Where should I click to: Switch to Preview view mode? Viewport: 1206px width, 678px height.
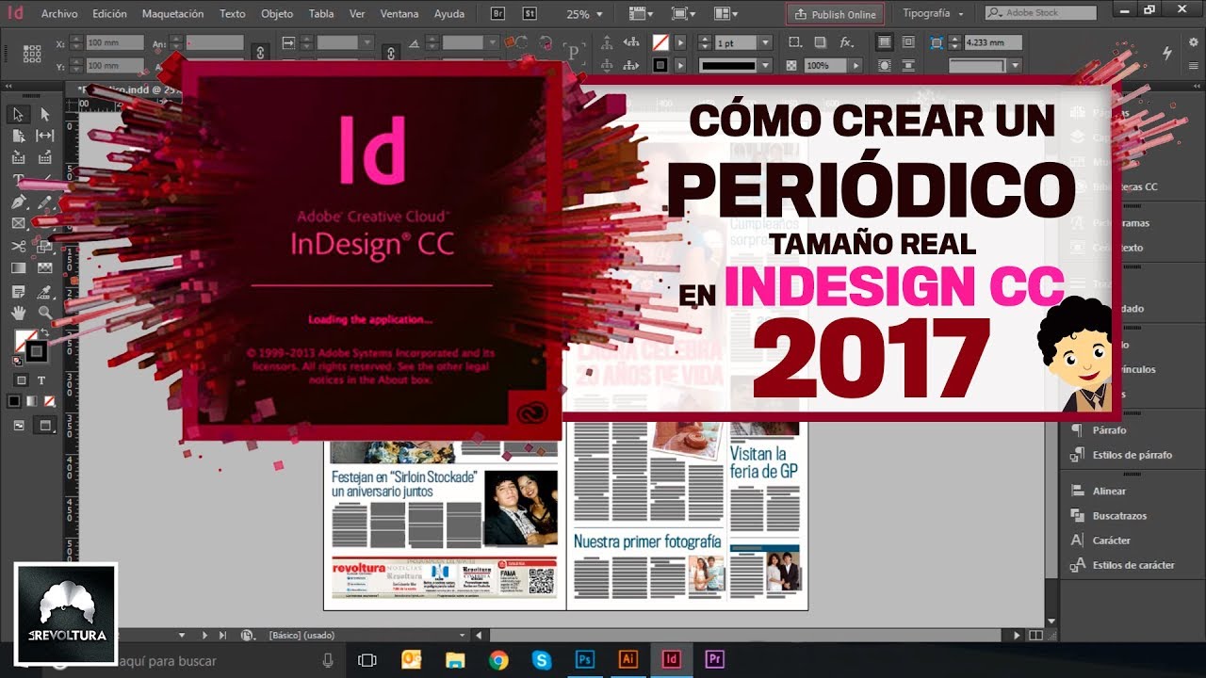44,426
